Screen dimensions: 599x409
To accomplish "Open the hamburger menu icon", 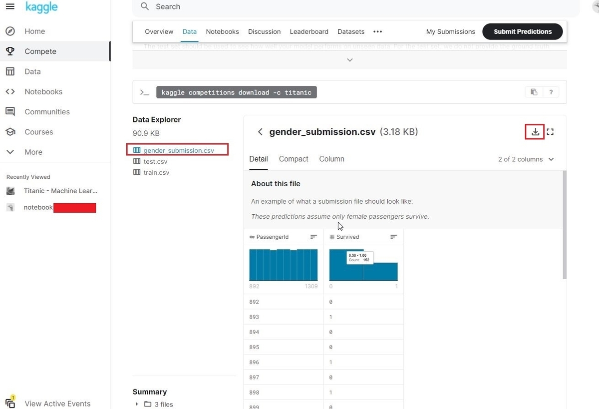I will click(10, 6).
